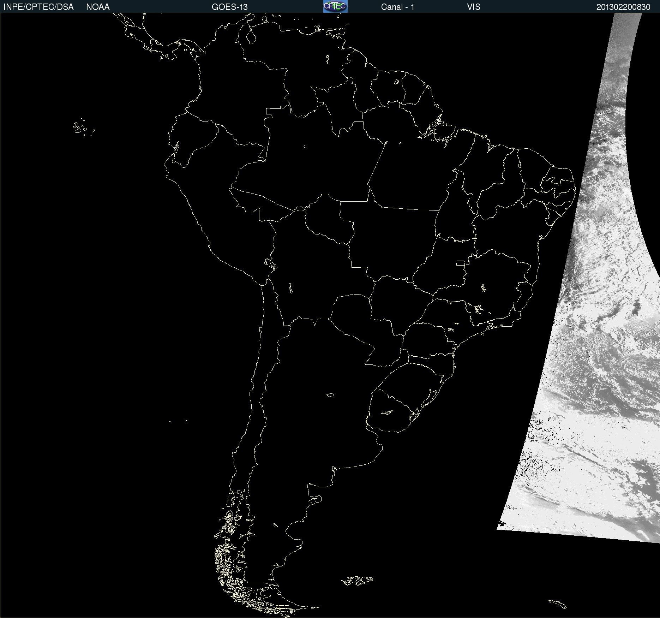Click the CPTEC logo in header
This screenshot has width=660, height=618.
[335, 6]
